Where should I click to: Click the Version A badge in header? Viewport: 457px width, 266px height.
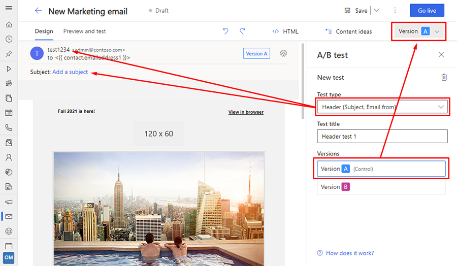point(256,54)
